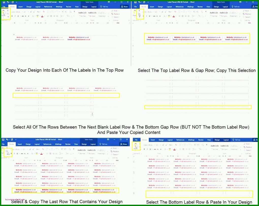Open Ribbon Display Options in bottom-left Word window
This screenshot has width=259, height=206.
pos(108,140)
